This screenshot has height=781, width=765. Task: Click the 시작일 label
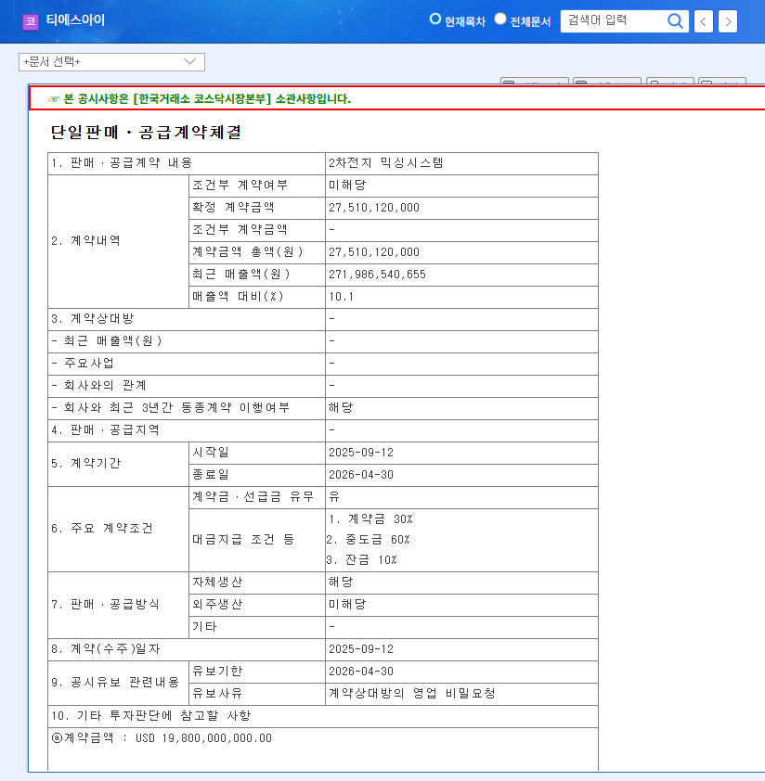click(211, 453)
